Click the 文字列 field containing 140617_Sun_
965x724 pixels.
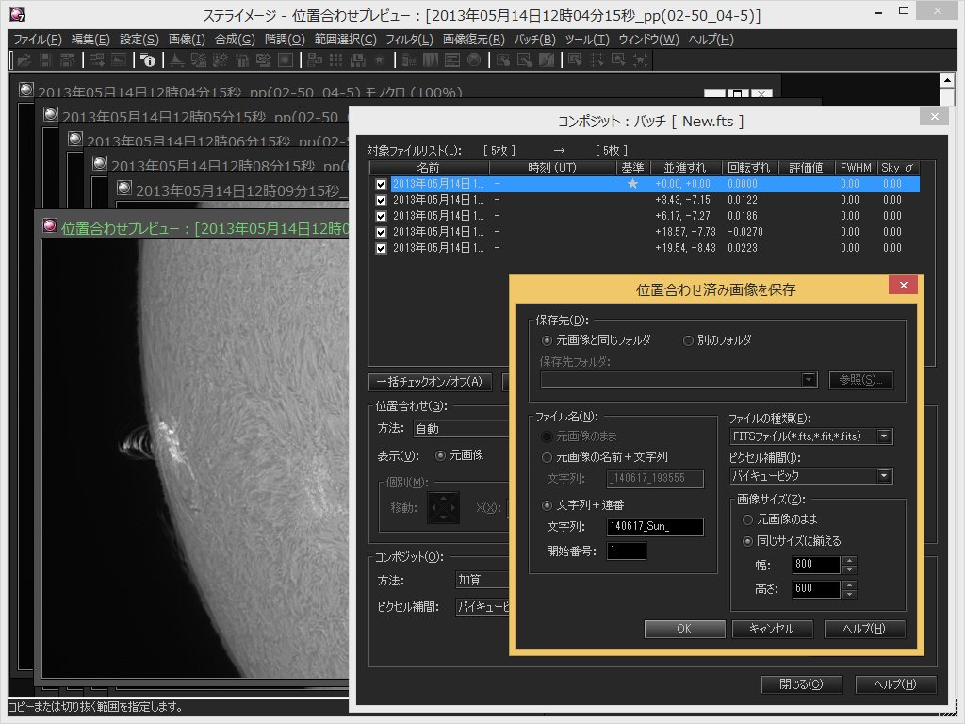(655, 527)
